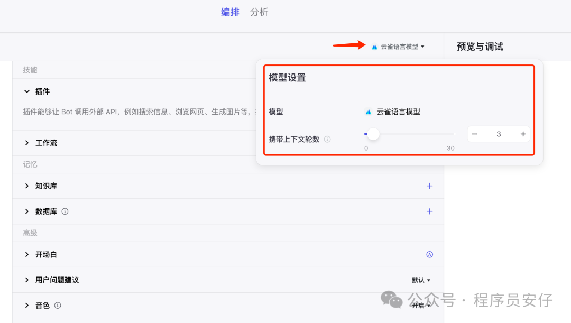Click the 知识库 section label
This screenshot has height=323, width=571.
tap(46, 186)
